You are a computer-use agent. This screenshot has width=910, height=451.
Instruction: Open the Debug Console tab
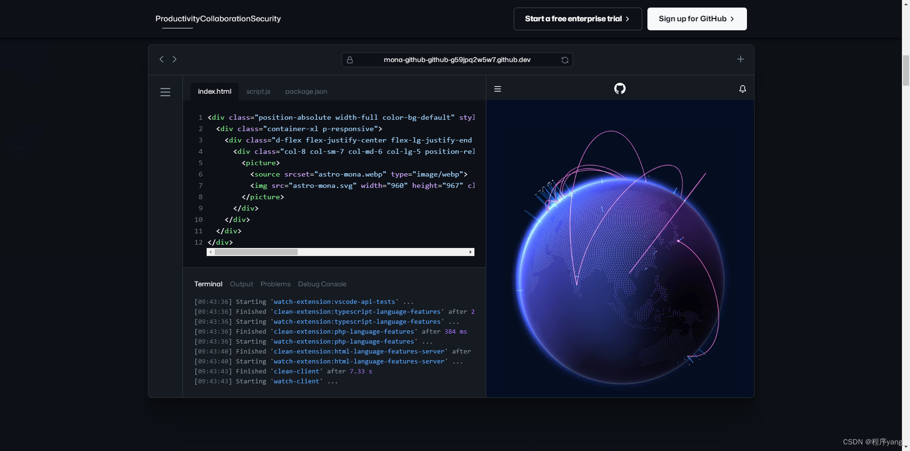coord(322,284)
